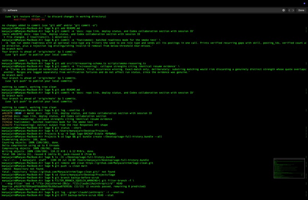Close the find bar with Done
Image resolution: width=308 pixels, height=200 pixels.
pyautogui.click(x=301, y=10)
